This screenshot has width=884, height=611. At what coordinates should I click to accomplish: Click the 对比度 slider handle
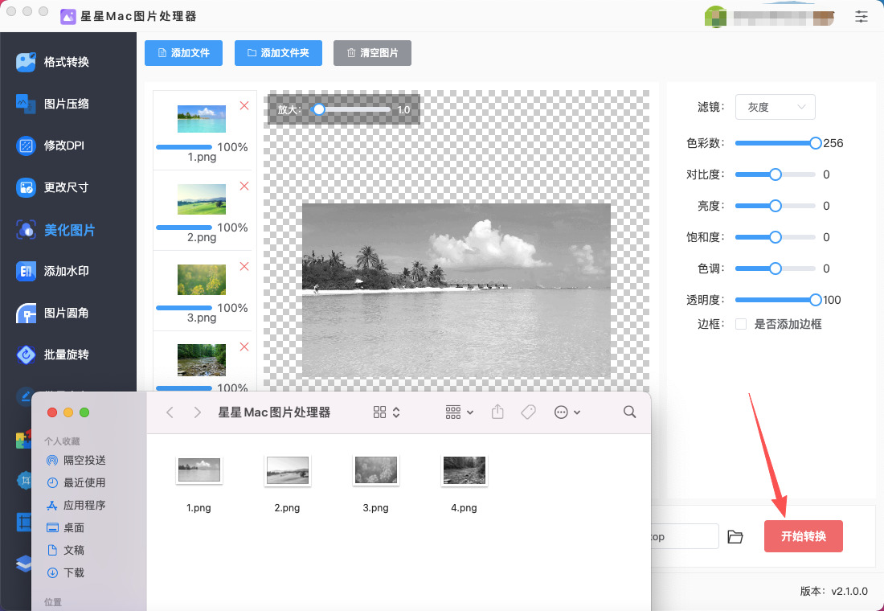click(776, 174)
